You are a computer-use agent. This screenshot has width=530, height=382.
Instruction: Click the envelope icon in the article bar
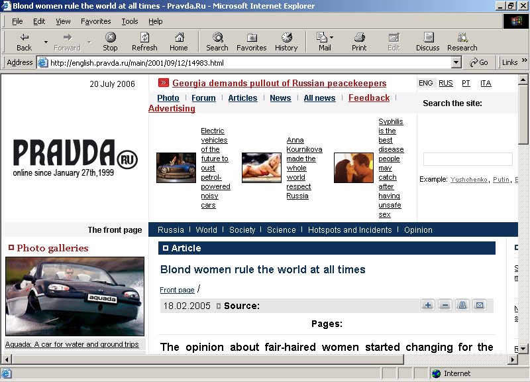pos(479,305)
